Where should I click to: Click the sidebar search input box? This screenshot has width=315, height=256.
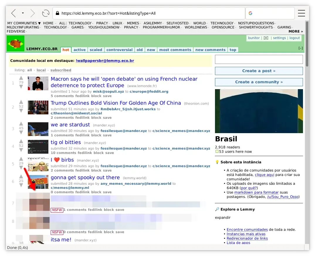coord(259,59)
